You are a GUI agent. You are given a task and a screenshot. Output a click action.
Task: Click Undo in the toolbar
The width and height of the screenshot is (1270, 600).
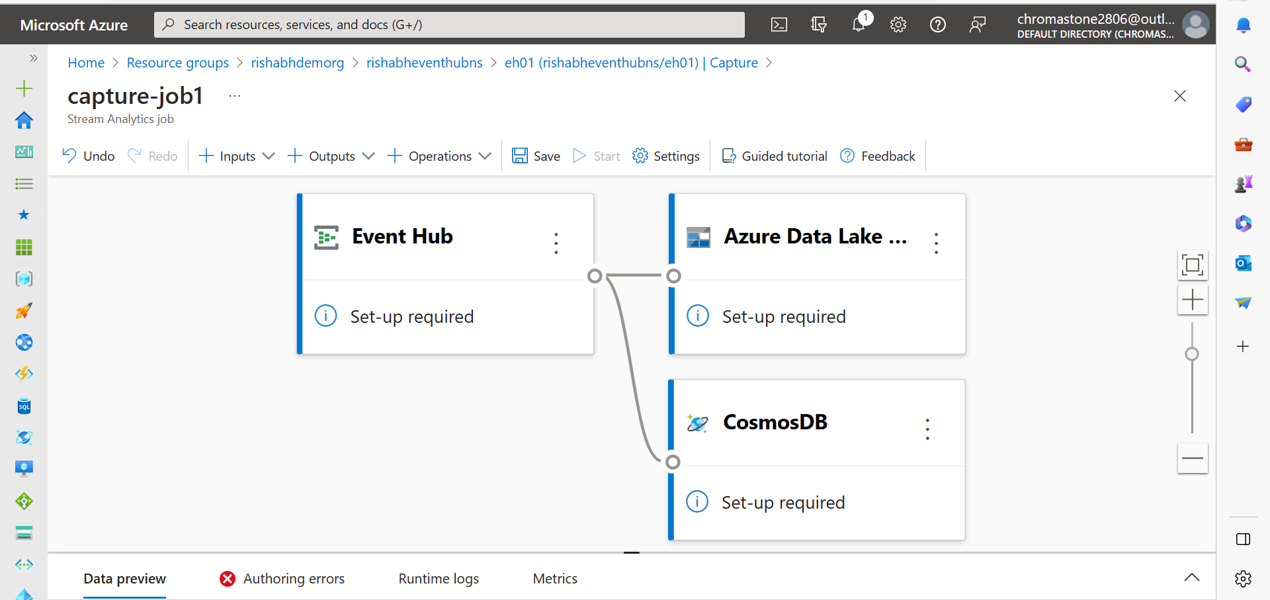[89, 156]
